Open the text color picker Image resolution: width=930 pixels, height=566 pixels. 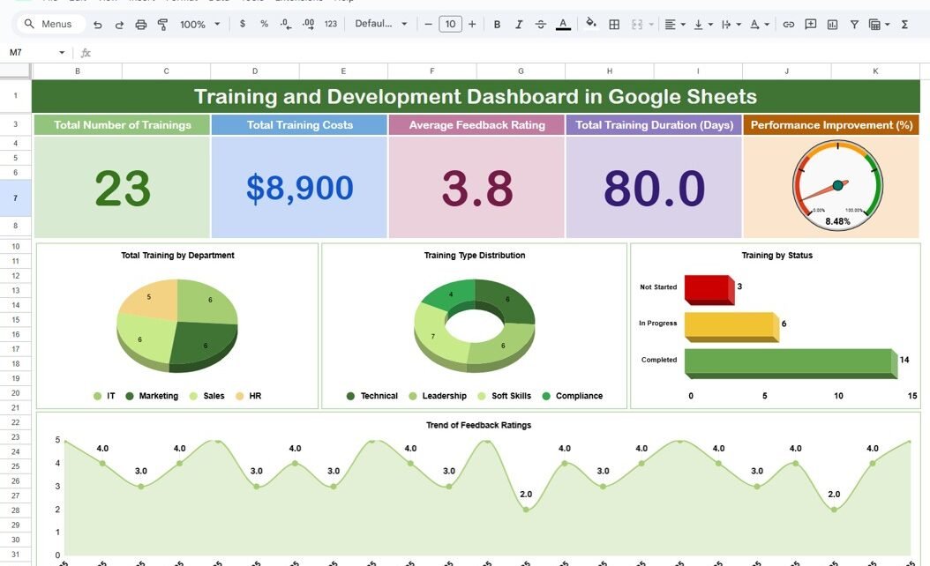564,25
